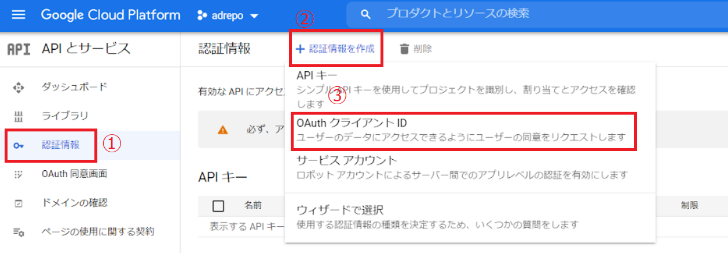Image resolution: width=728 pixels, height=253 pixels.
Task: Tick the select-all checkbox in API キー table
Action: tap(218, 206)
